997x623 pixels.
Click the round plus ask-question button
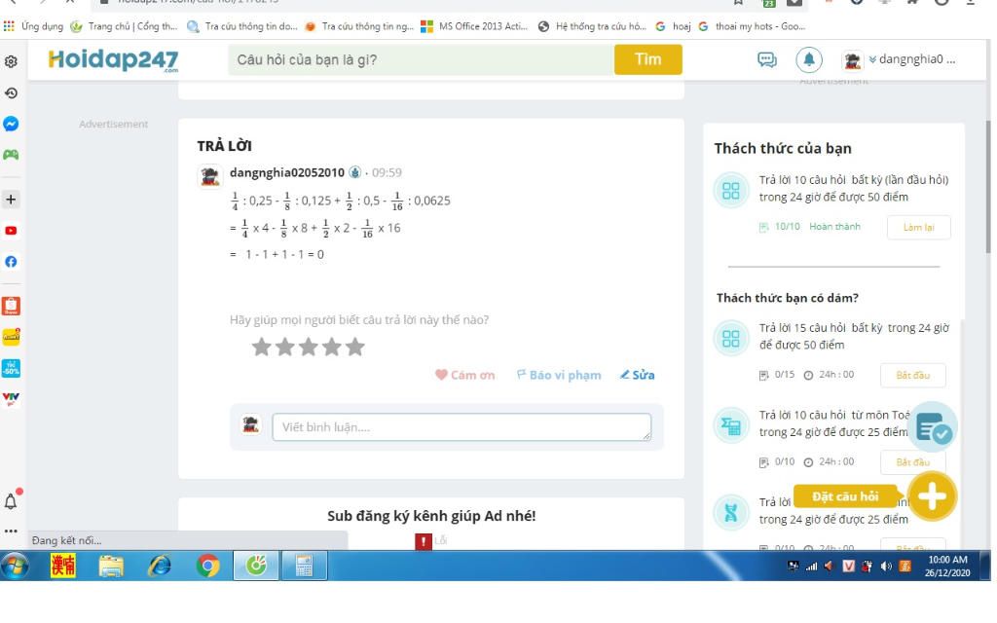point(932,496)
